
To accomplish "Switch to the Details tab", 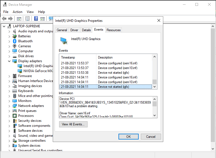I will pyautogui.click(x=86, y=30).
